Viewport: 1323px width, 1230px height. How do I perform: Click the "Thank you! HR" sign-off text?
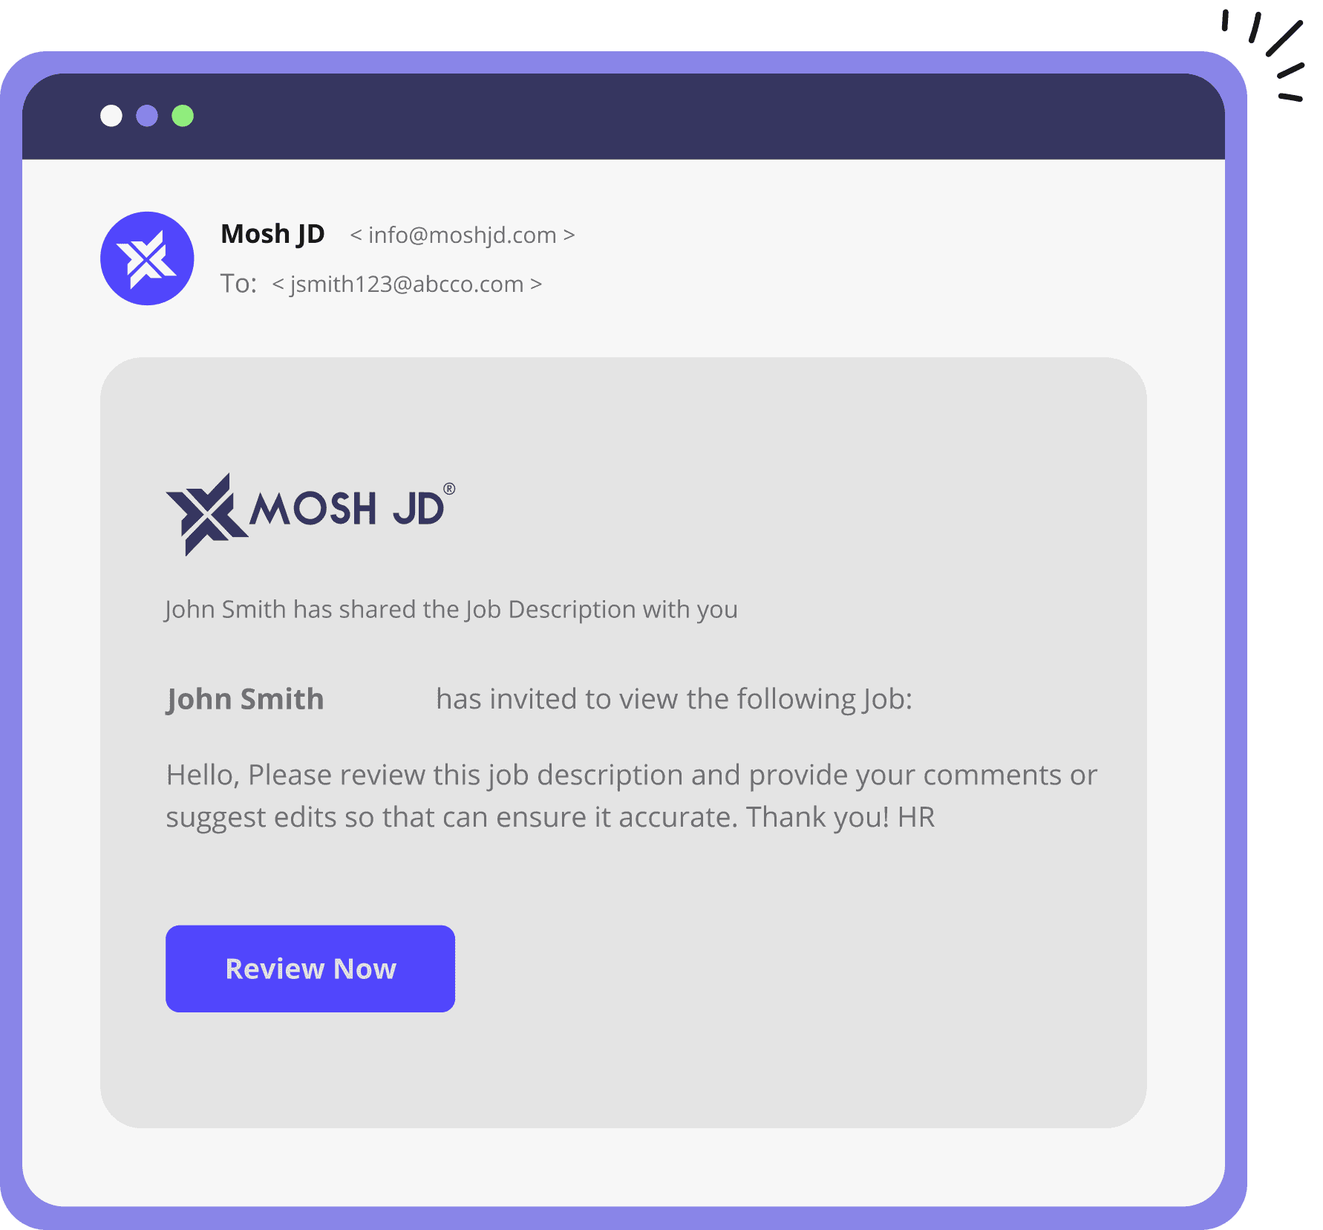pyautogui.click(x=840, y=817)
